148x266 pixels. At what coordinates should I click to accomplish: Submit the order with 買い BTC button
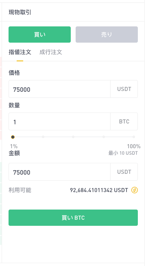tap(73, 218)
